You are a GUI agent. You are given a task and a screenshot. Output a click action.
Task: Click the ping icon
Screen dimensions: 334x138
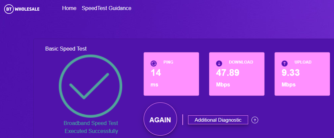pyautogui.click(x=153, y=63)
